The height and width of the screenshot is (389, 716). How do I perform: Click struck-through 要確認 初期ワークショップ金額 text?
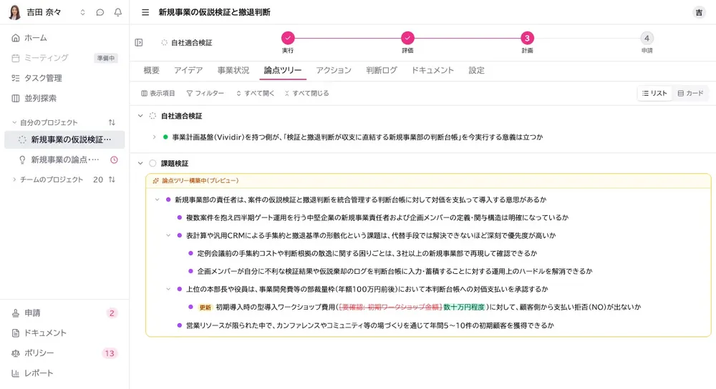click(x=390, y=307)
